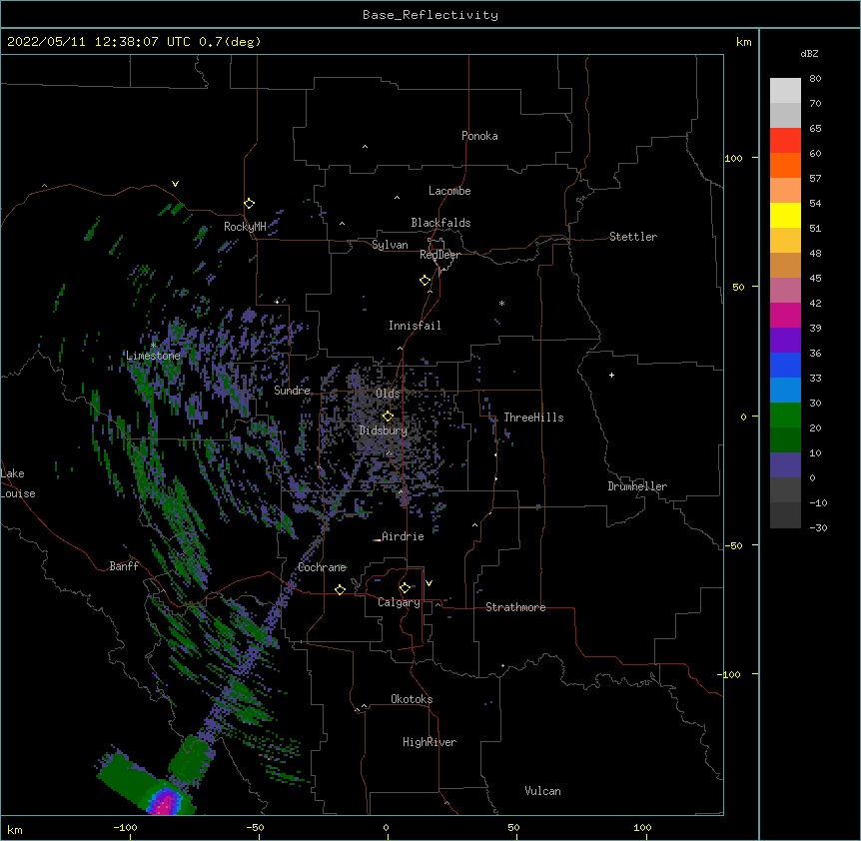The image size is (861, 841).
Task: Select the red 65 dBZ legend color
Action: pos(785,140)
